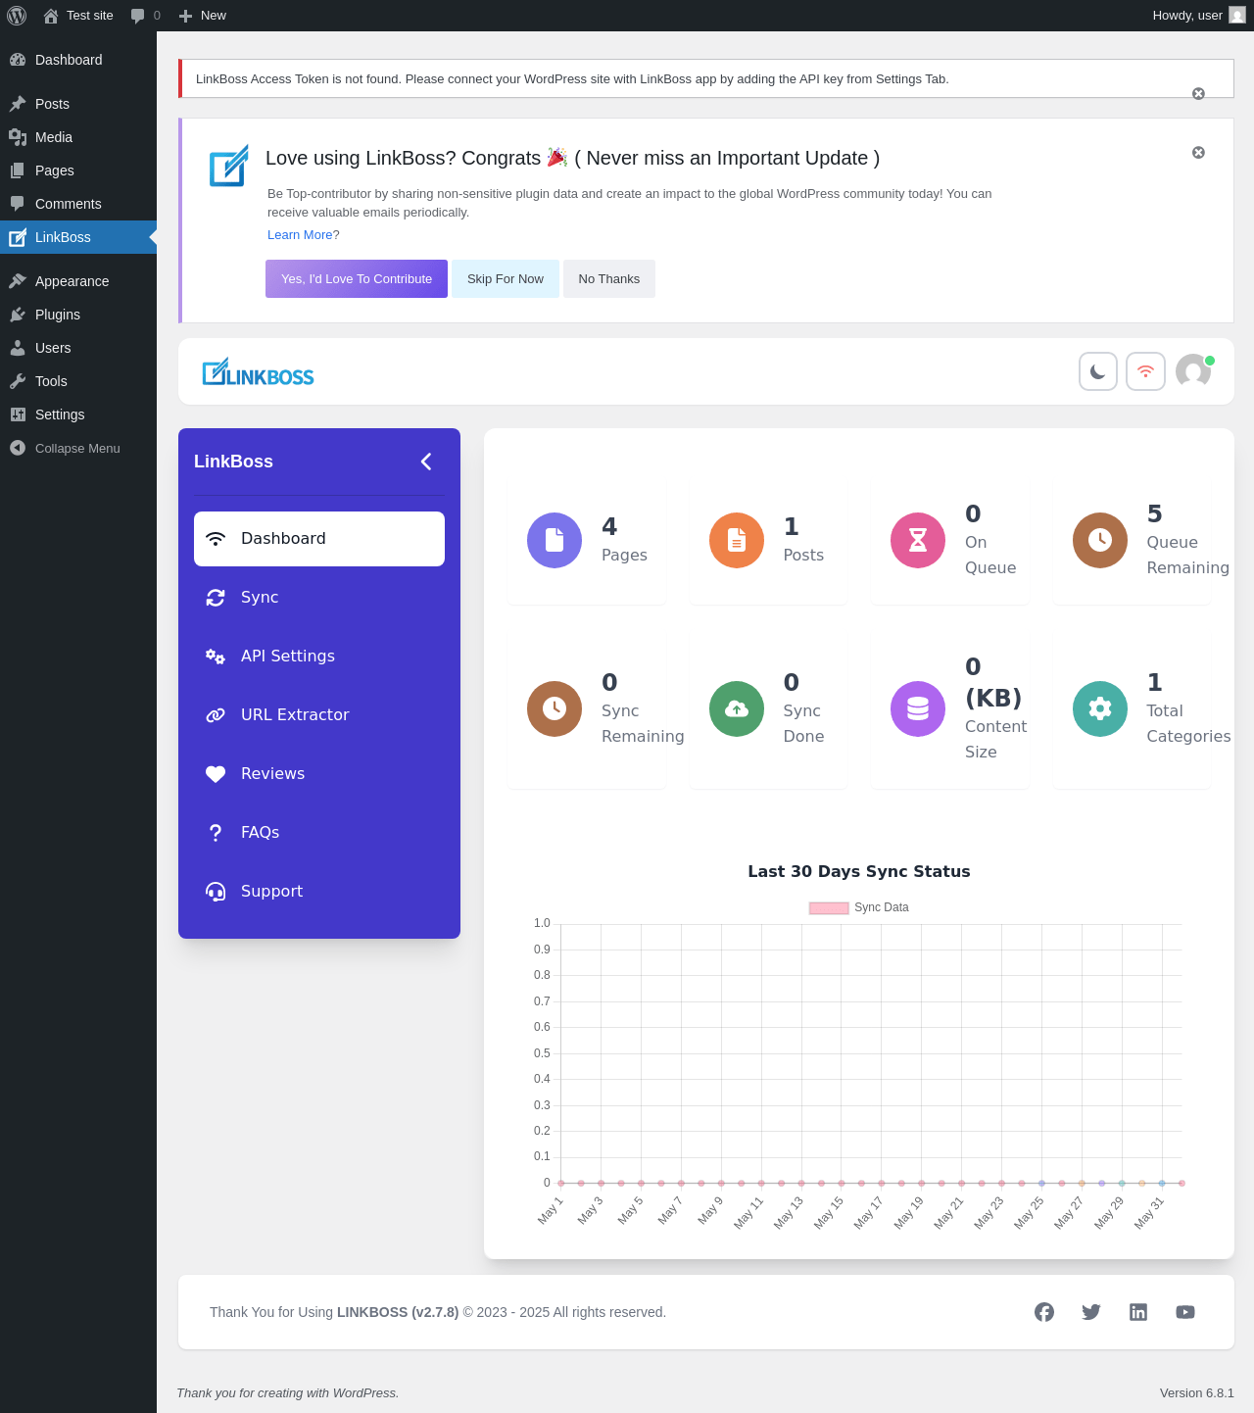
Task: Click the Content Size database icon
Action: coord(918,708)
